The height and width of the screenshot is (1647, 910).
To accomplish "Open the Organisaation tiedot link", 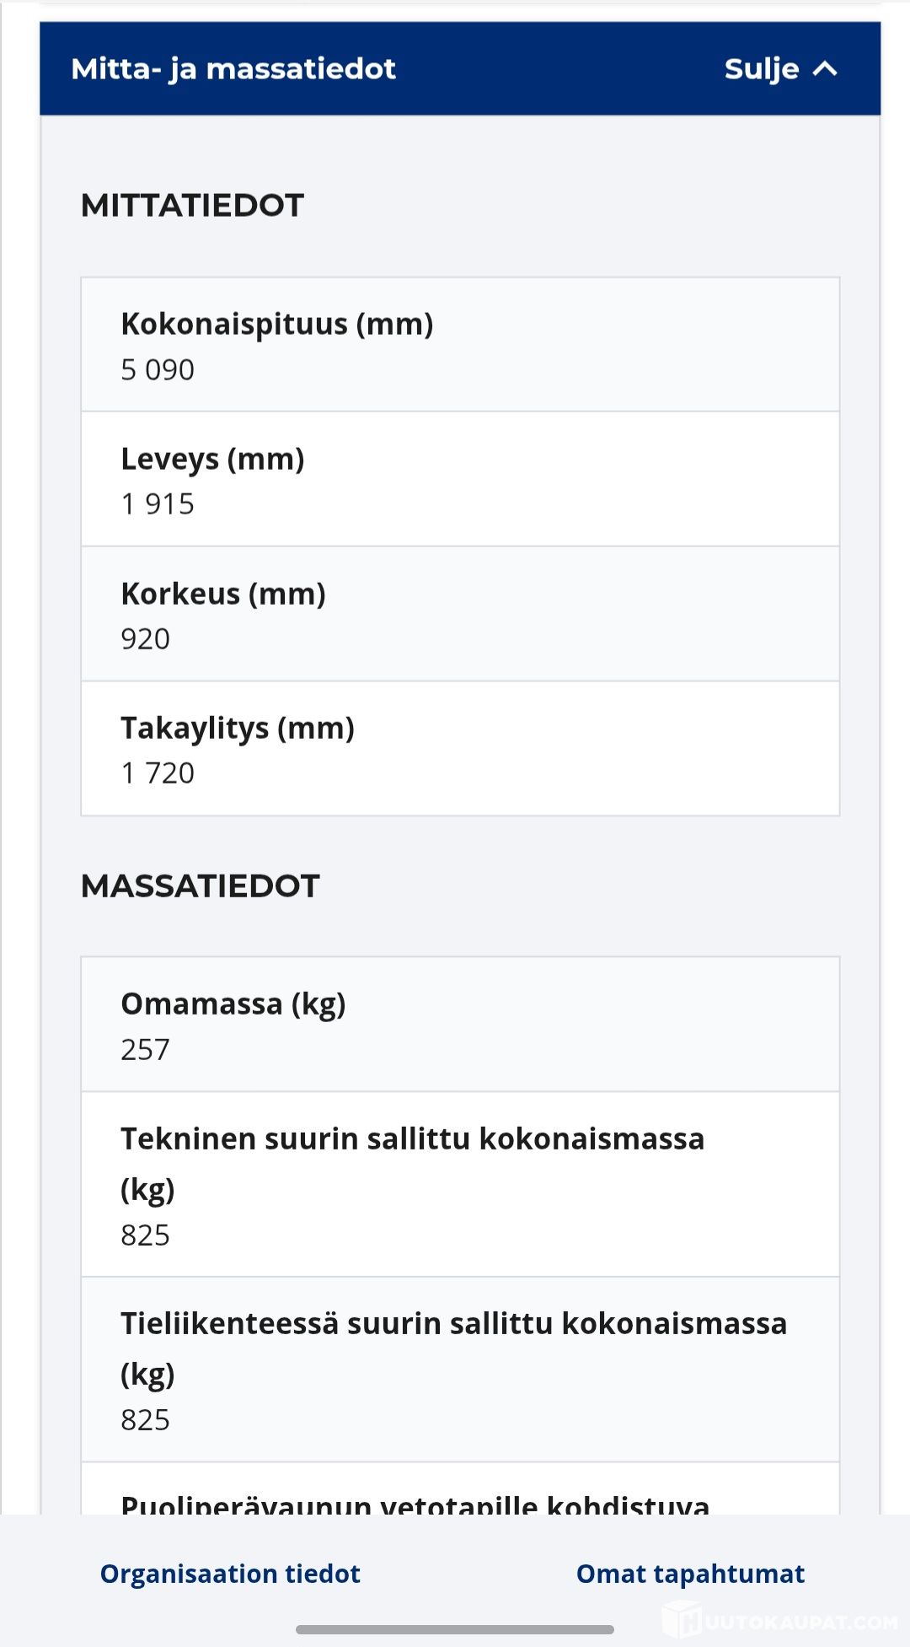I will (230, 1574).
